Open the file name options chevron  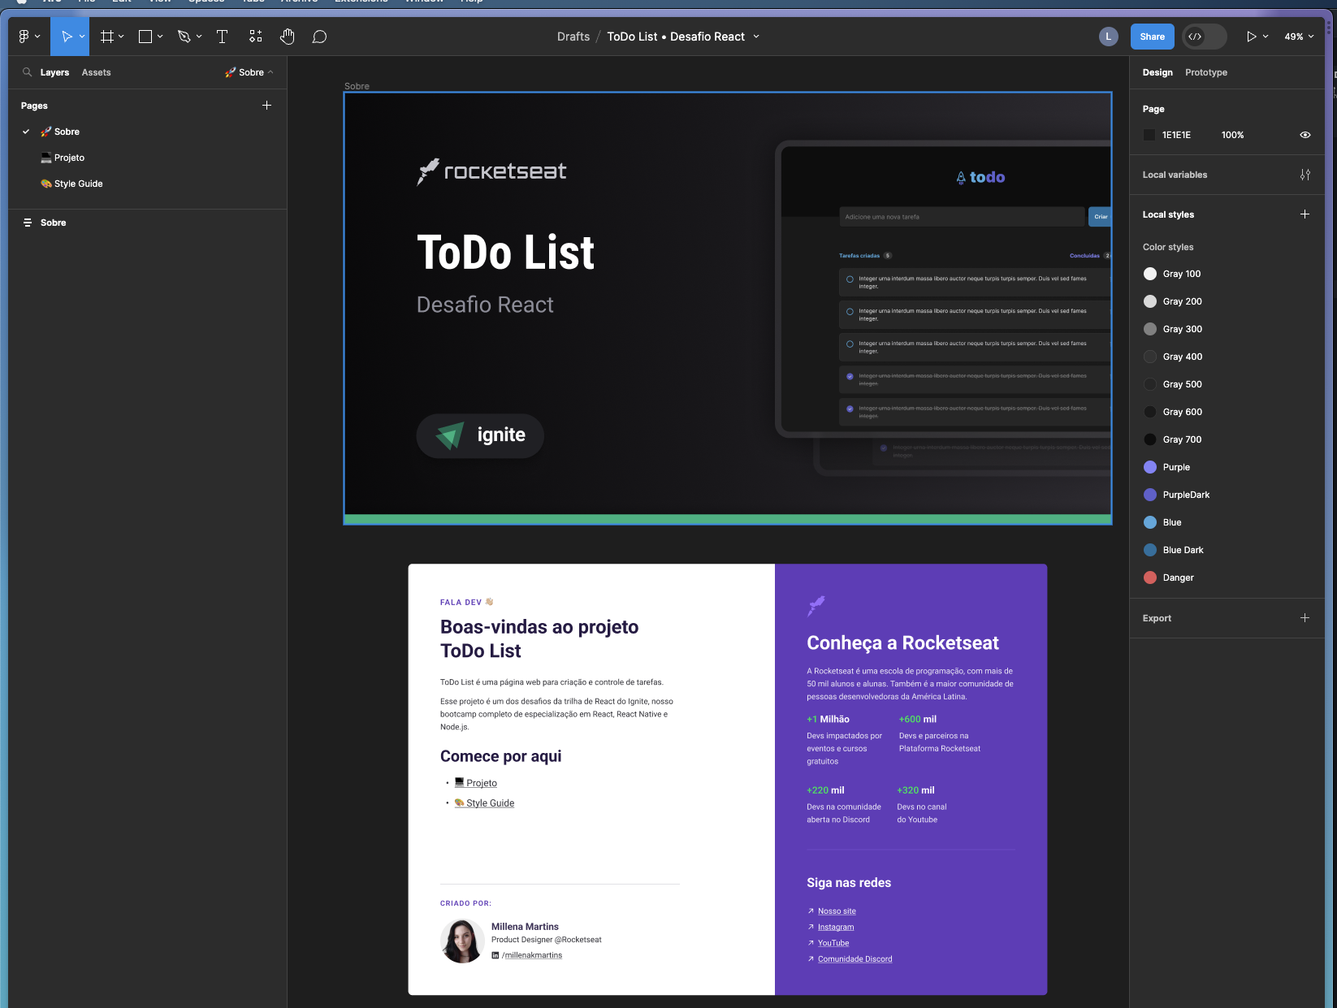pos(756,37)
